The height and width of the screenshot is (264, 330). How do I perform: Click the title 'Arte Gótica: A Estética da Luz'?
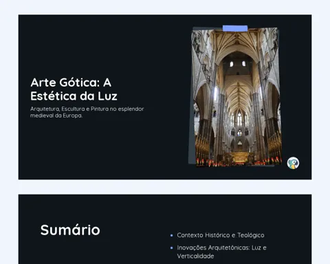[x=74, y=89]
